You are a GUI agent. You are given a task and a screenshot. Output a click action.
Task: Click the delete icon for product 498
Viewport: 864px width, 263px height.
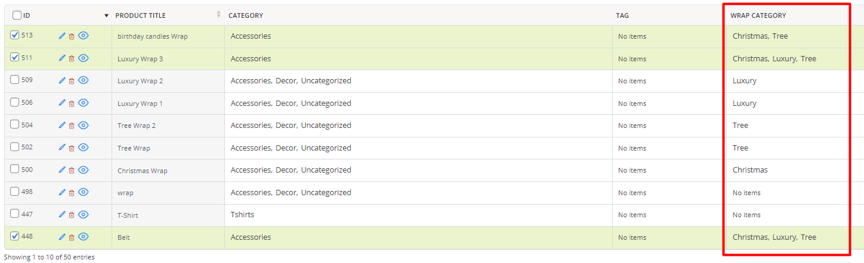(72, 192)
